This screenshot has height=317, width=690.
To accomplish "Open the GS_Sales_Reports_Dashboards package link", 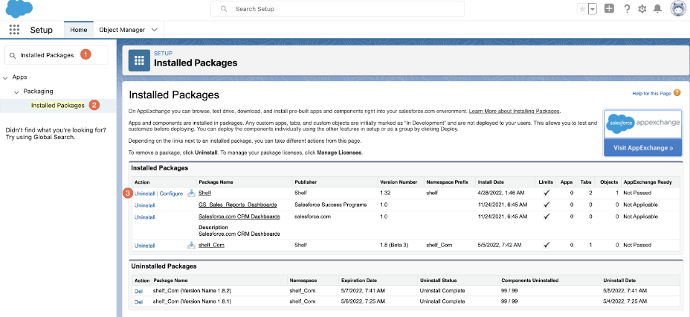I will pos(238,205).
